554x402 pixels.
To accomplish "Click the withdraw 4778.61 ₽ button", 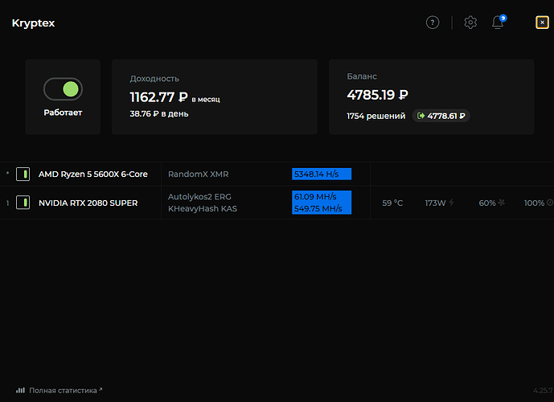I will coord(441,116).
